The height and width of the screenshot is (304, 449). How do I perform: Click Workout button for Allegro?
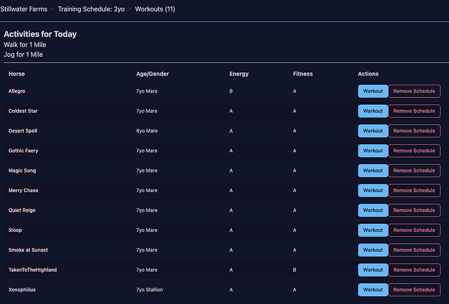click(x=373, y=91)
